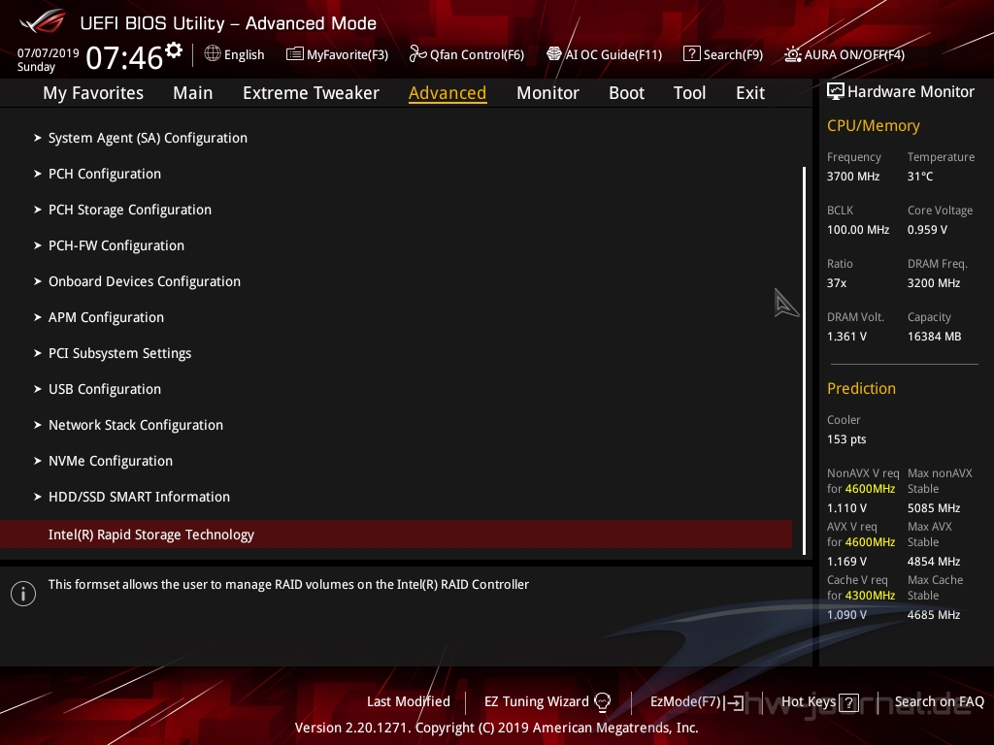Open PCH Storage Configuration submenu
The width and height of the screenshot is (994, 745).
(x=130, y=210)
